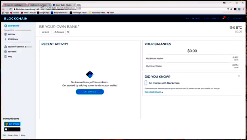Screen dimensions: 247x140
Task: Click the BTC coin icon near balance
Action: pyautogui.click(x=231, y=27)
